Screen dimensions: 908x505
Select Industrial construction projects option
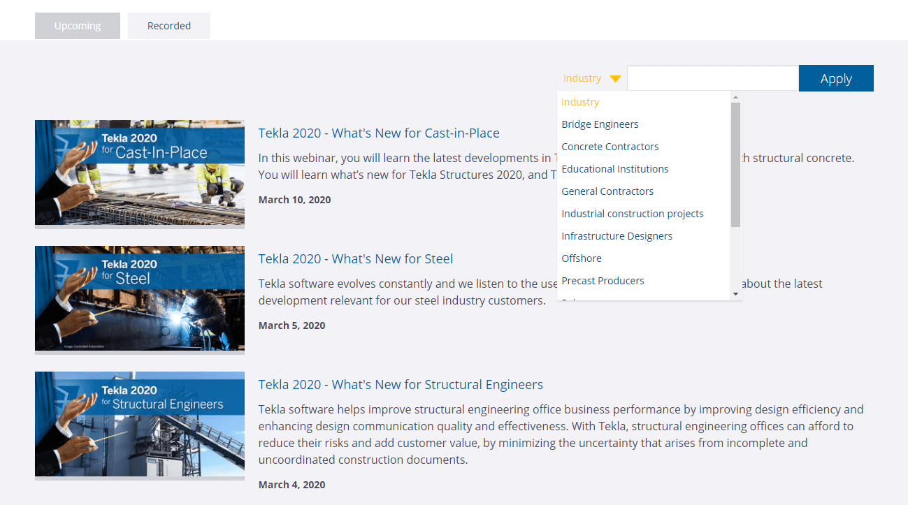(644, 214)
